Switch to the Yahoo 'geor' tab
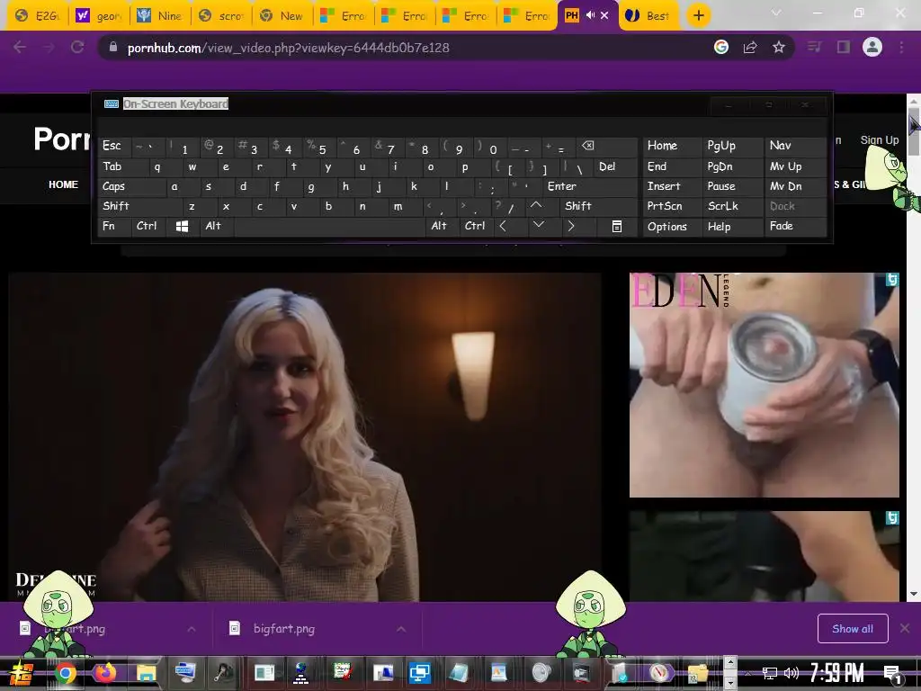Viewport: 921px width, 691px height. (98, 16)
